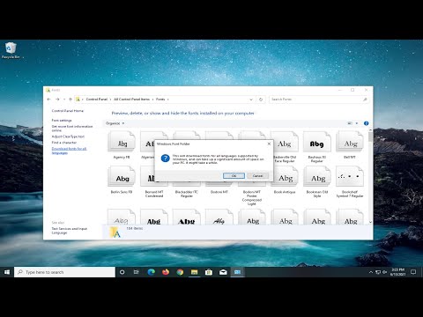Click the font list vertical scrollbar
The width and height of the screenshot is (423, 317).
click(370, 176)
